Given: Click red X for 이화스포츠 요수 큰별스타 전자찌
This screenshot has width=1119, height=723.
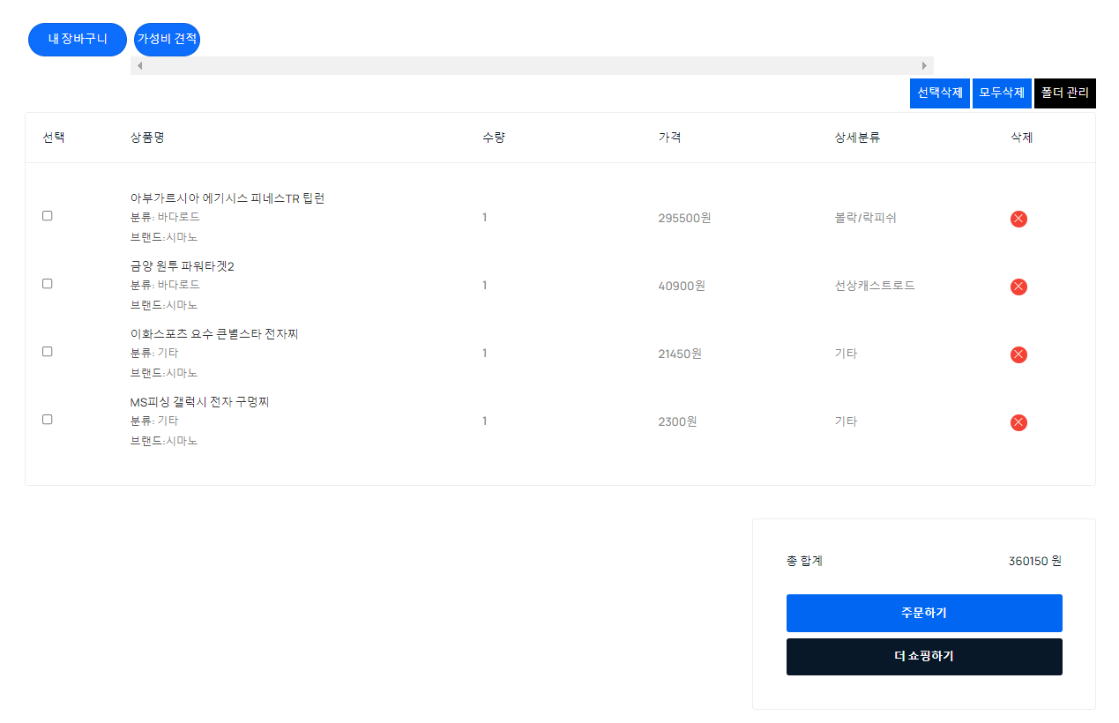Looking at the screenshot, I should pos(1018,354).
